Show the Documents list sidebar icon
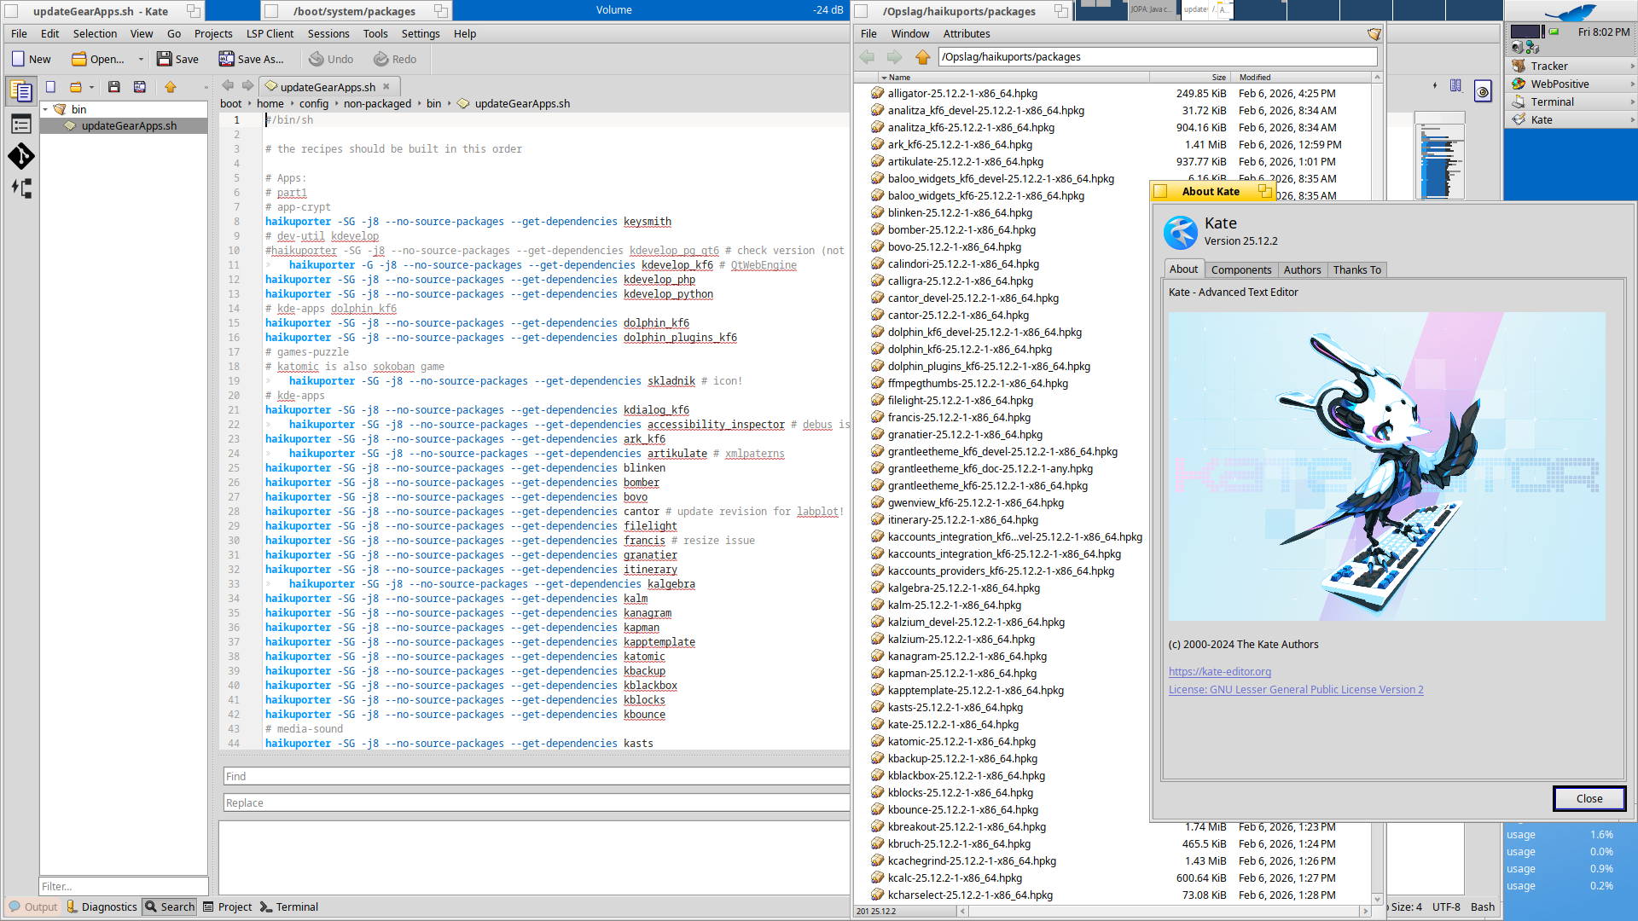Screen dimensions: 1638x921 (x=21, y=90)
